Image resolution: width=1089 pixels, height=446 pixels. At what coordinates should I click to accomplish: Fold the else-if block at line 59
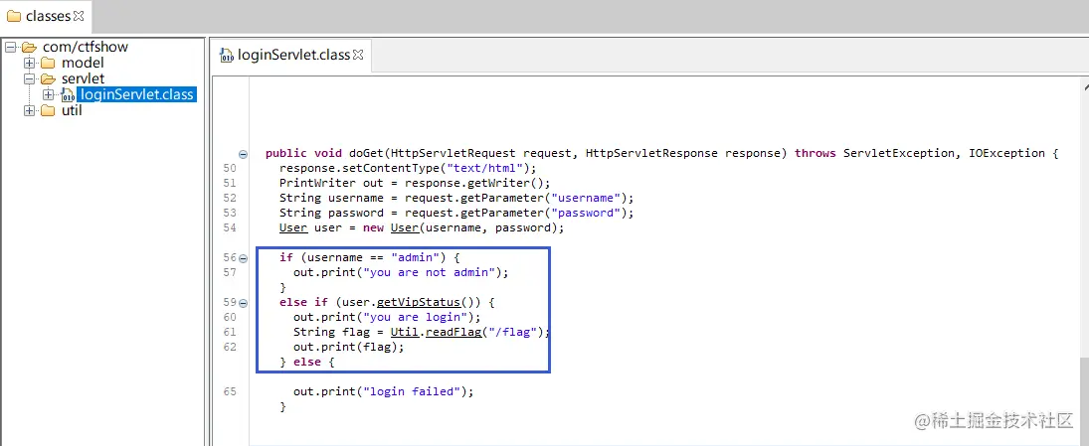[x=243, y=303]
